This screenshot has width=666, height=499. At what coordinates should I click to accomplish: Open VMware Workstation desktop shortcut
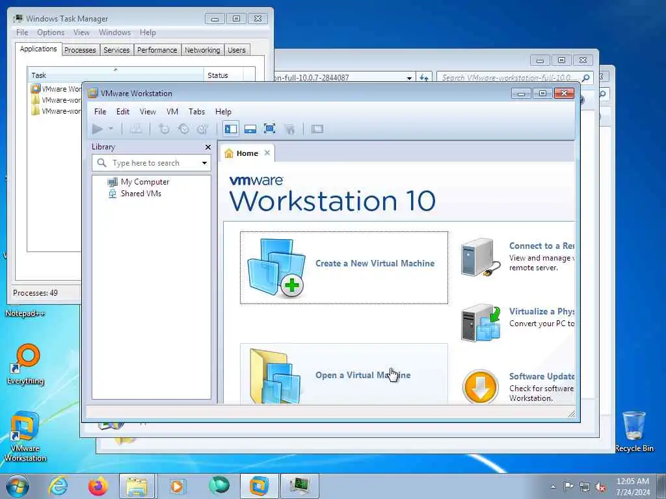click(x=25, y=437)
